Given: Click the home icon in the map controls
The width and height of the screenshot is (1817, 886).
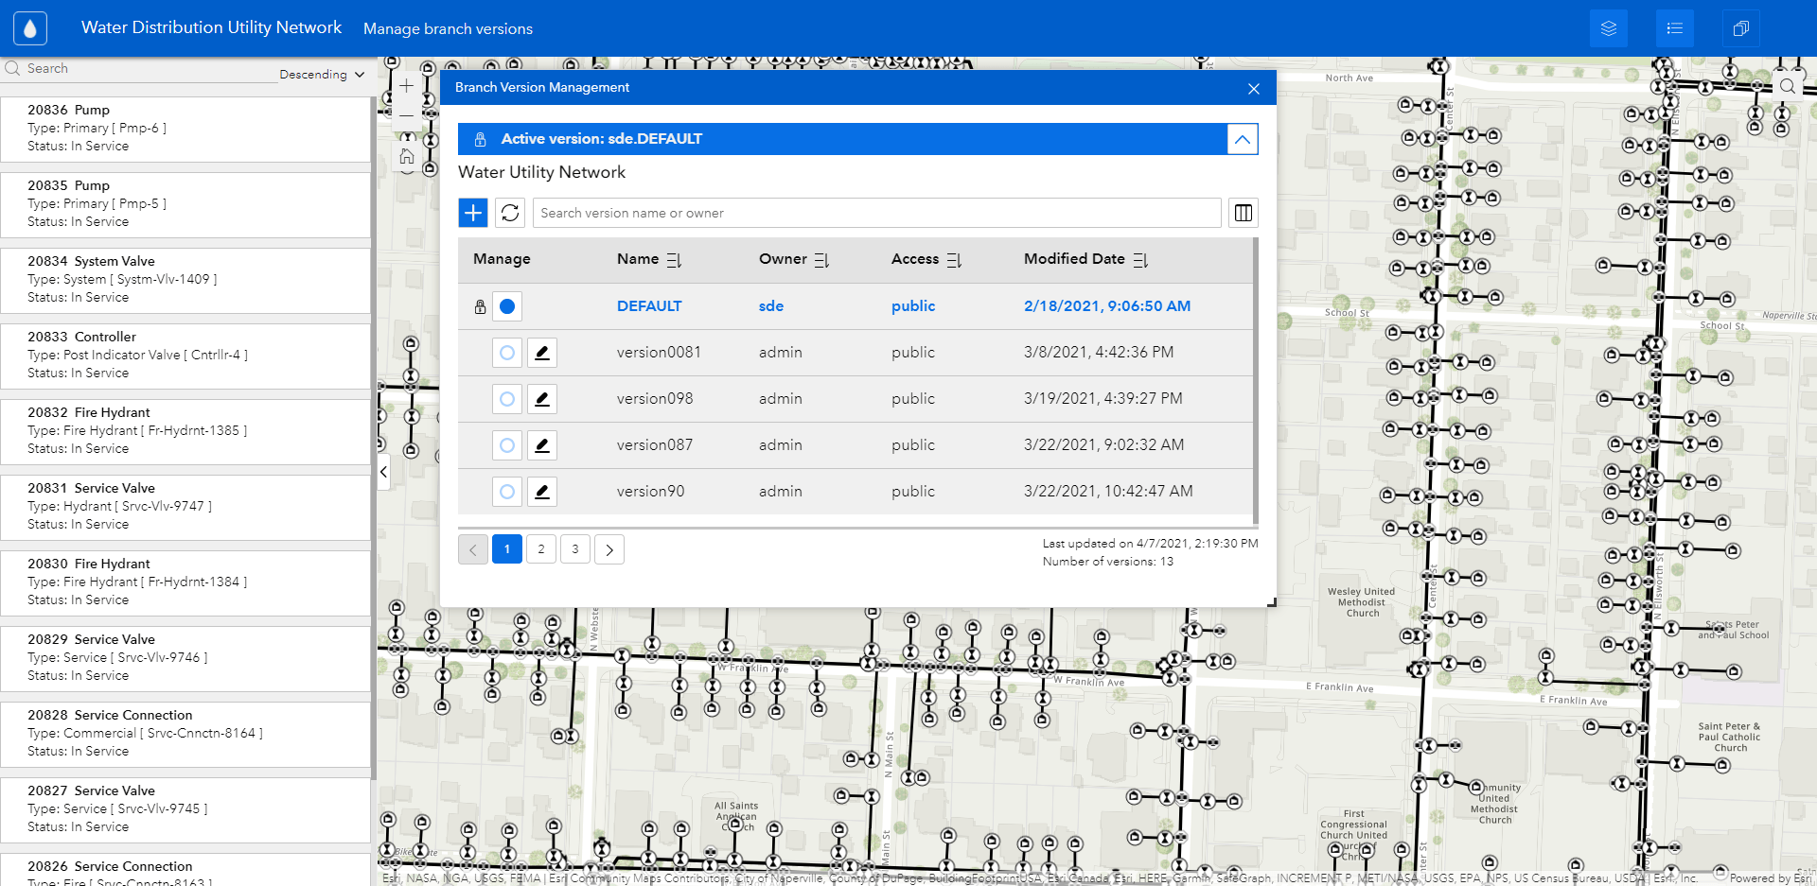Looking at the screenshot, I should pyautogui.click(x=406, y=156).
